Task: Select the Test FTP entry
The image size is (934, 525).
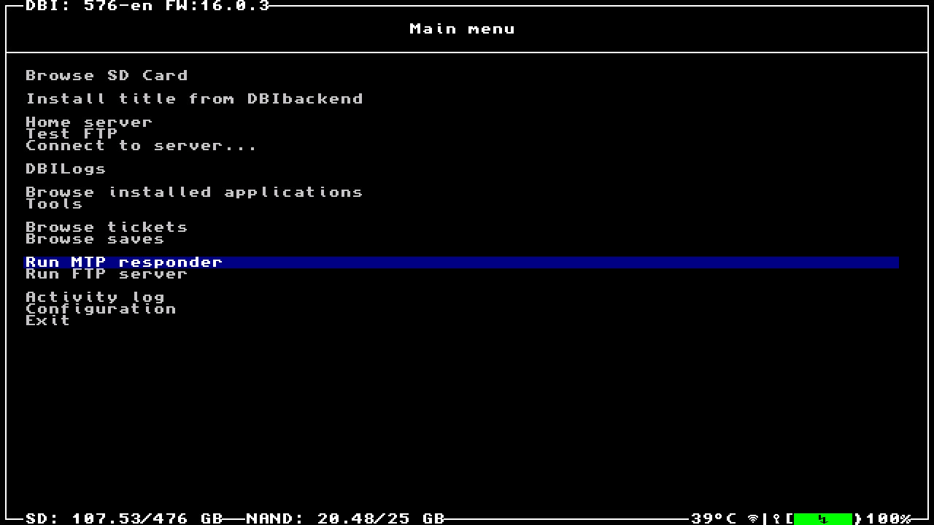Action: [x=72, y=133]
